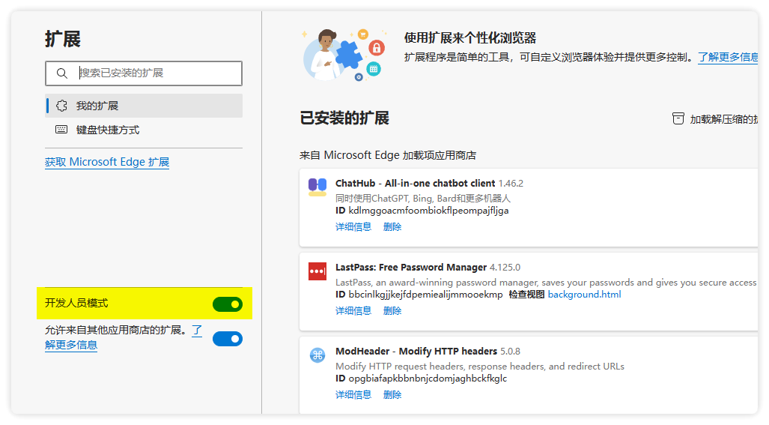Click the 扩展 page title

tap(63, 39)
